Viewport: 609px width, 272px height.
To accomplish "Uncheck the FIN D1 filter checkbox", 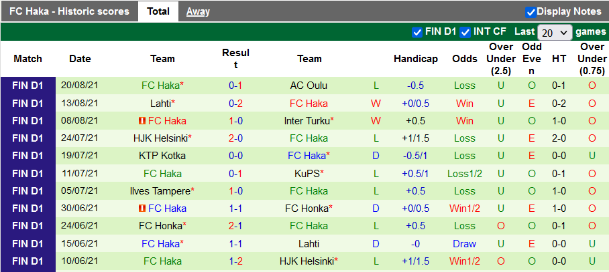I will (x=417, y=31).
